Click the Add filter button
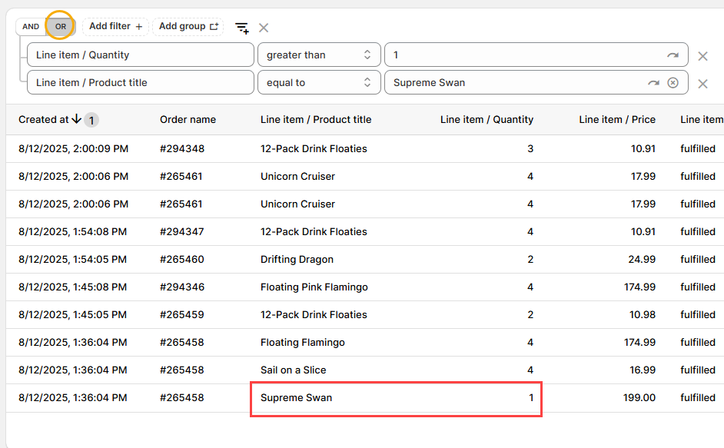 (115, 26)
